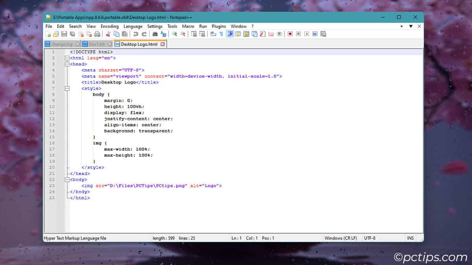Close the Desktop Logo.html tab
The width and height of the screenshot is (472, 265).
[x=162, y=44]
